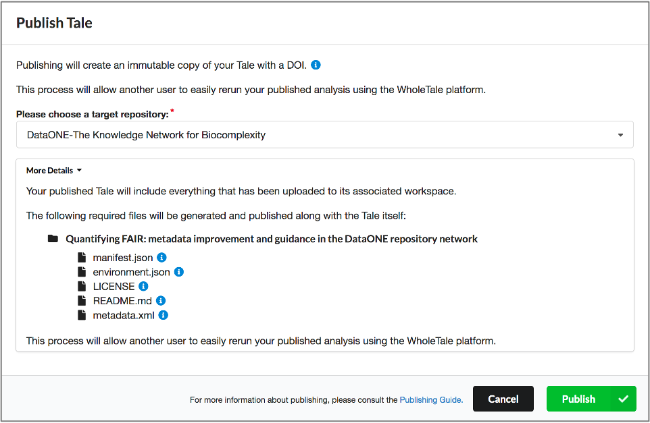This screenshot has height=423, width=650.
Task: Click the Quantifying FAIR folder title
Action: tap(272, 239)
